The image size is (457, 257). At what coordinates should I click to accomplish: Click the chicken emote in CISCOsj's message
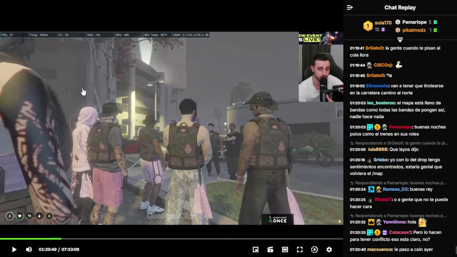pos(399,65)
